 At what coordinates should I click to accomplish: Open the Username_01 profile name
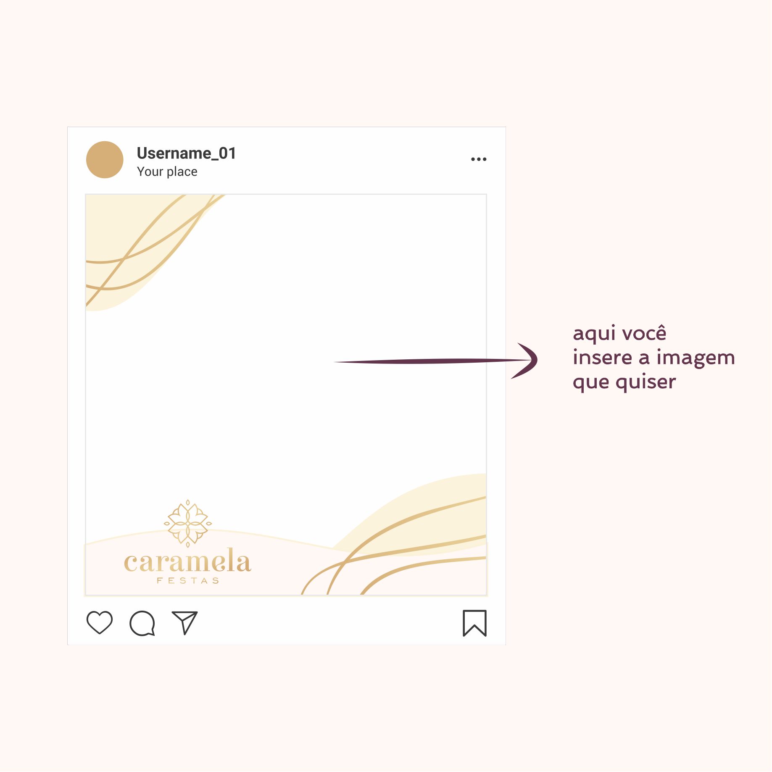pyautogui.click(x=187, y=153)
